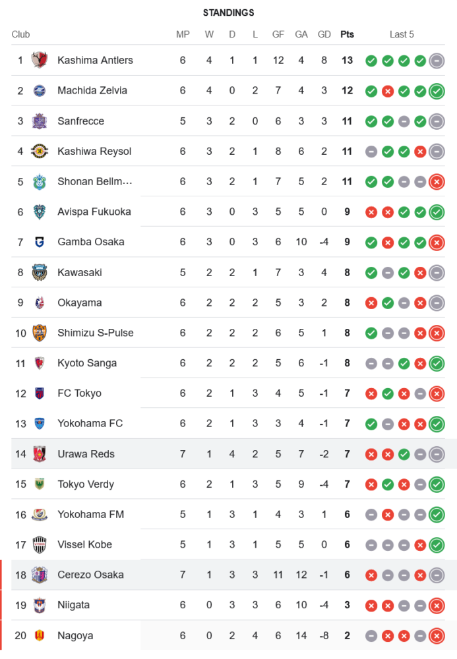Select the Tokyo Verdy team name
The image size is (457, 659).
(86, 484)
